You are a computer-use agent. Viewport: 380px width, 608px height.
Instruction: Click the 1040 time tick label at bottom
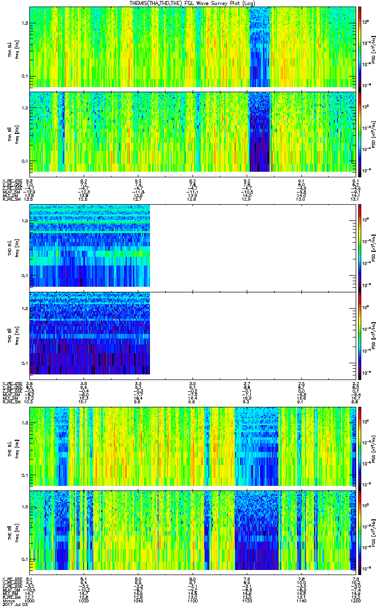(x=138, y=600)
